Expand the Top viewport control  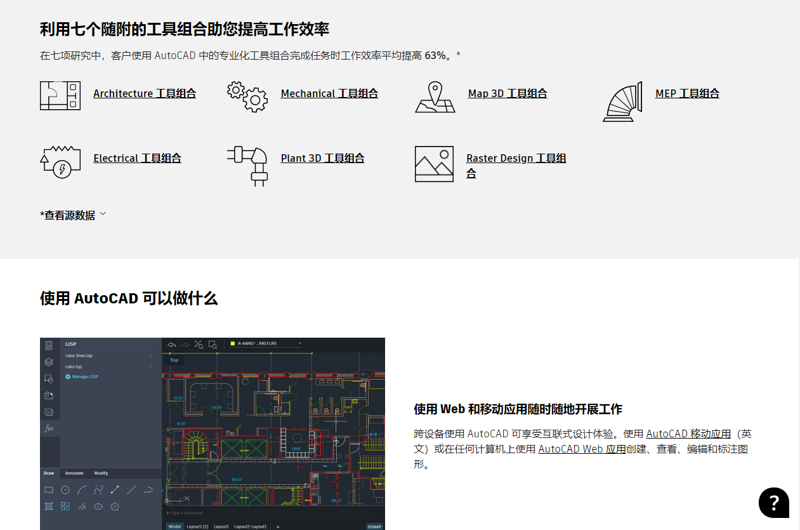(x=174, y=360)
